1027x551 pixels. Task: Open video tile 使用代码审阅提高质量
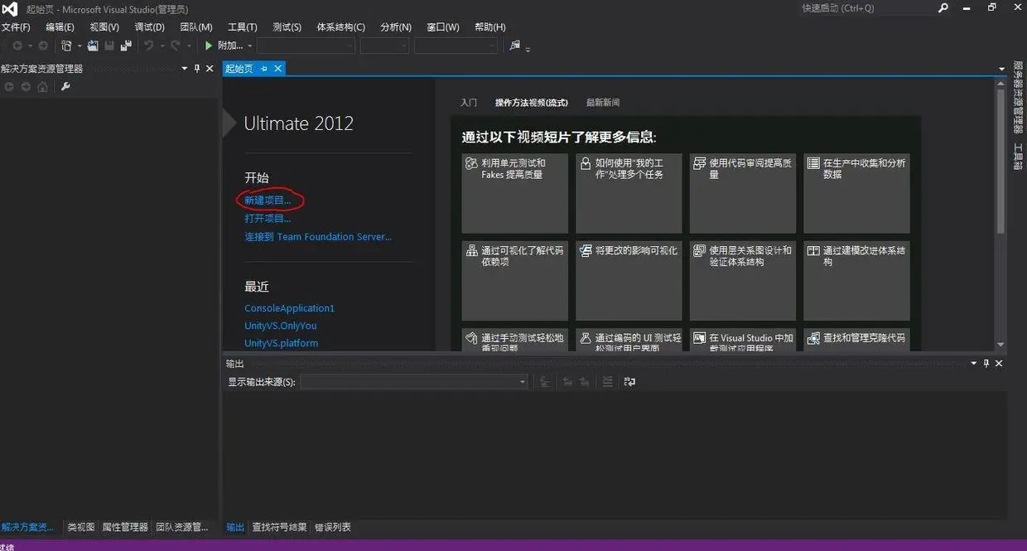point(743,193)
